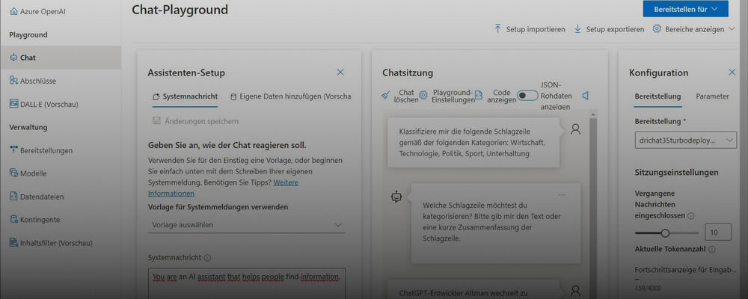Viewport: 748px width, 299px height.
Task: Click the Vergangene Nachrichten info icon
Action: pyautogui.click(x=691, y=215)
